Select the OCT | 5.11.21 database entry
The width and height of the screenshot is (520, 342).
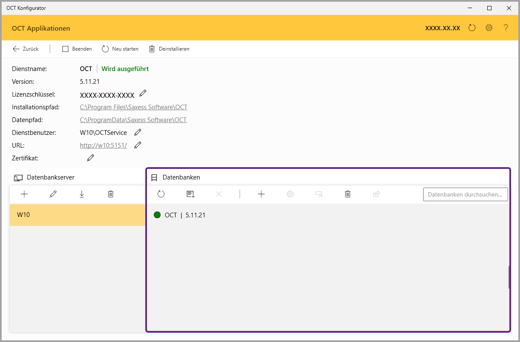[x=184, y=215]
